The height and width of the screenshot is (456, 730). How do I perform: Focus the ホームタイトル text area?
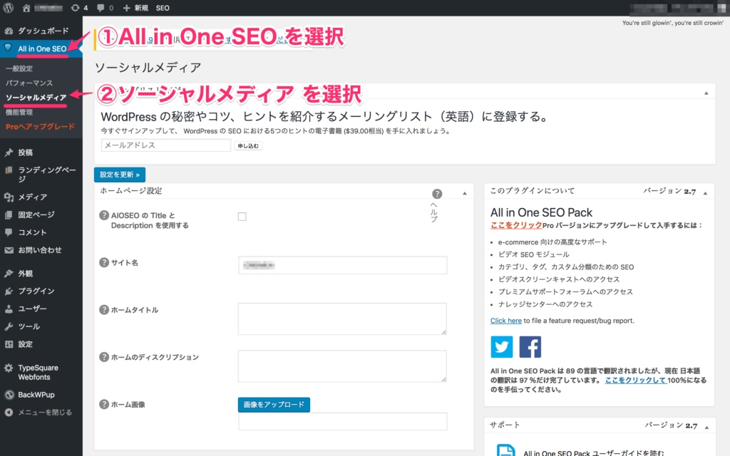click(343, 318)
